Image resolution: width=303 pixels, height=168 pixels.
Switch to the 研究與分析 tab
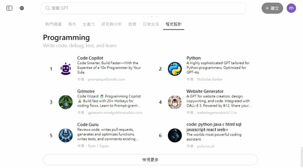click(x=112, y=24)
